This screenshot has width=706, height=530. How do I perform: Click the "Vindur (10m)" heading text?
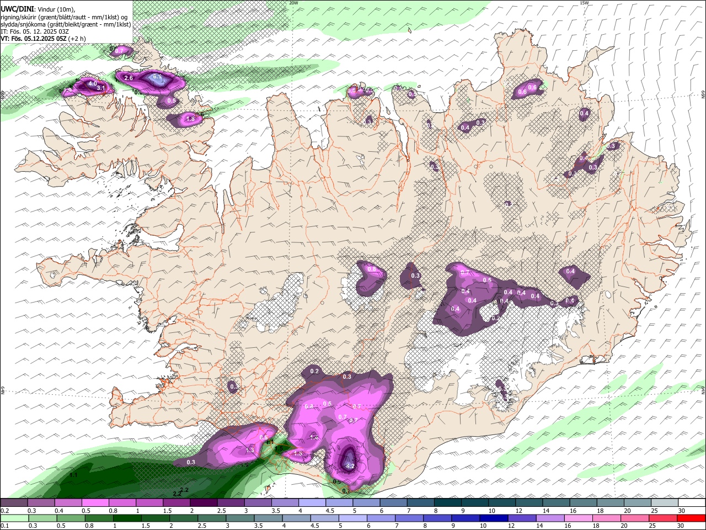(56, 9)
